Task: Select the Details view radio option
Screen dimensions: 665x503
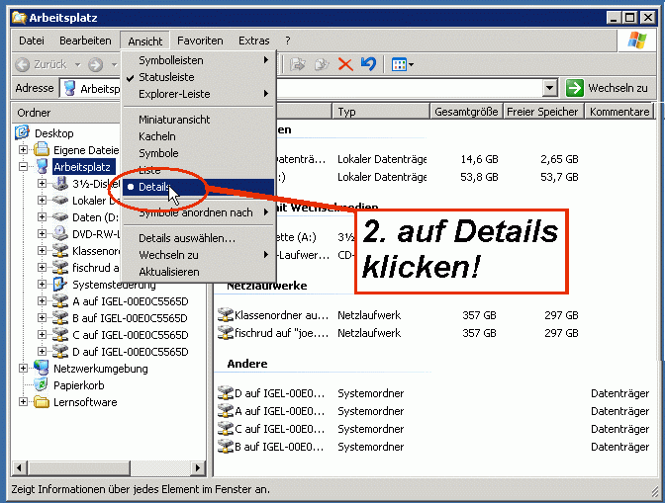Action: tap(153, 187)
